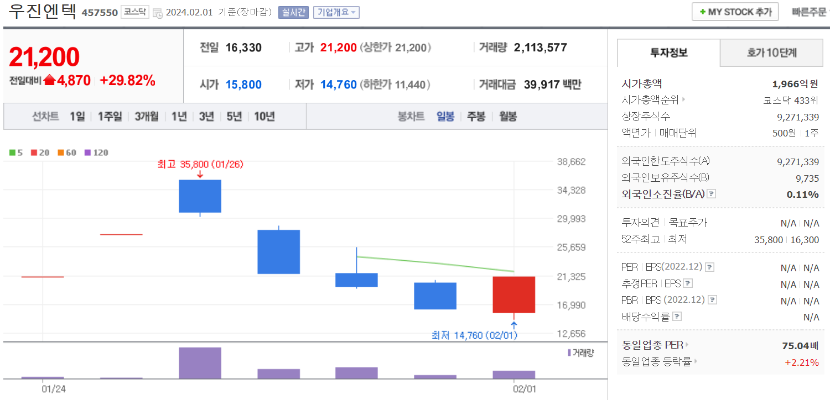This screenshot has height=400, width=830.
Task: Click the 하한가 11,440 text
Action: coord(395,85)
